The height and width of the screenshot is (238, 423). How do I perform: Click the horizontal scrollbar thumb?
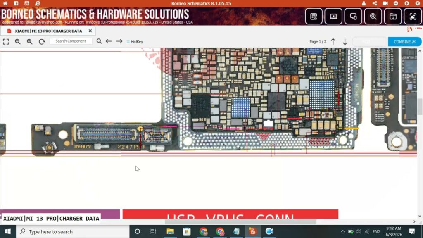[x=240, y=222]
